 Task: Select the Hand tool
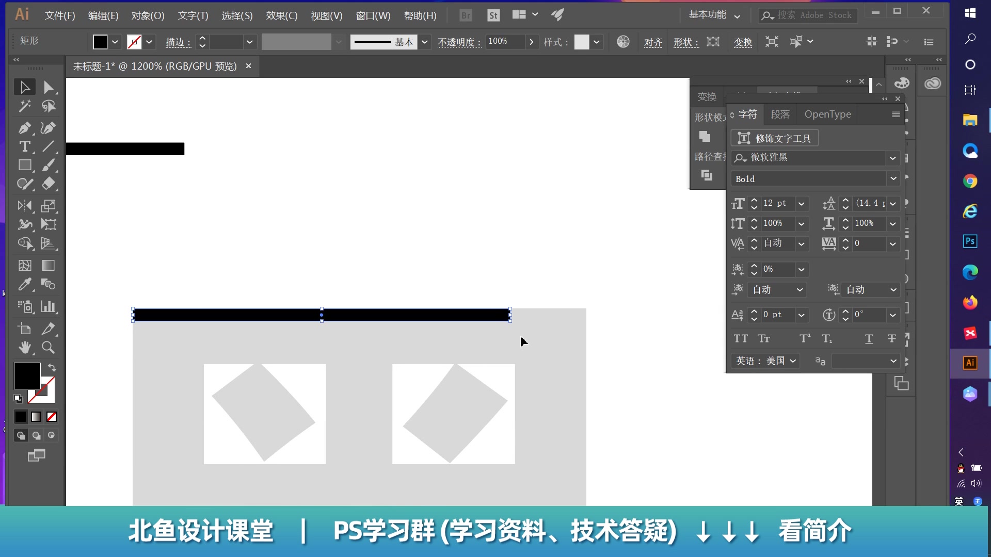pos(25,348)
